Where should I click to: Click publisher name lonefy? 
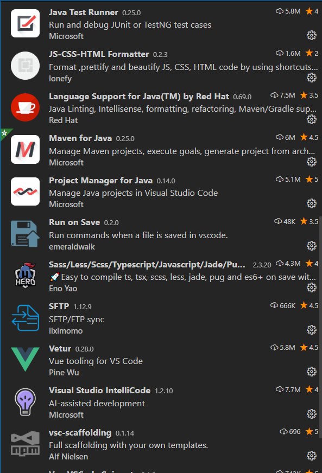click(60, 79)
